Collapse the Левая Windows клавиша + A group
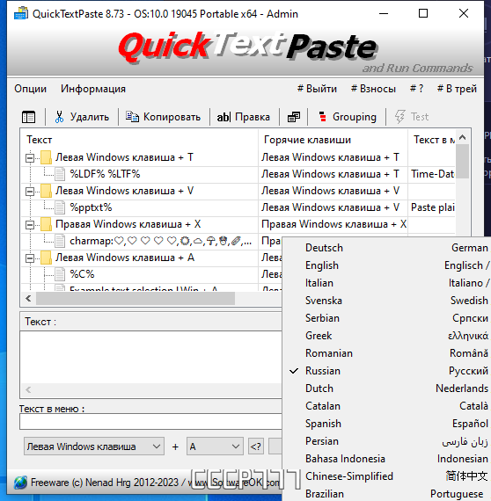491x501 pixels. (30, 258)
